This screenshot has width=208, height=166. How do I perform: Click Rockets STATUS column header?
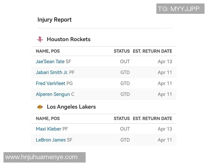pos(122,51)
